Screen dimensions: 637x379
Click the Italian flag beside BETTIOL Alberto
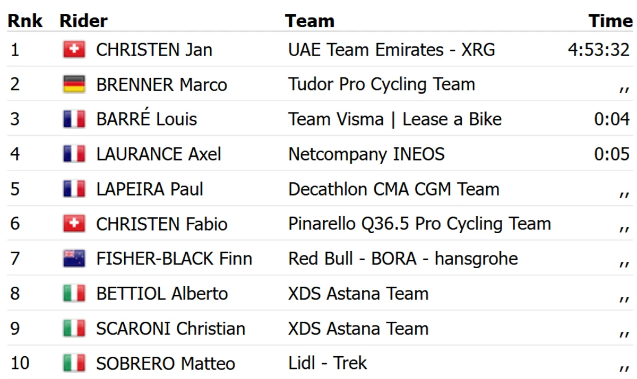[x=74, y=294]
